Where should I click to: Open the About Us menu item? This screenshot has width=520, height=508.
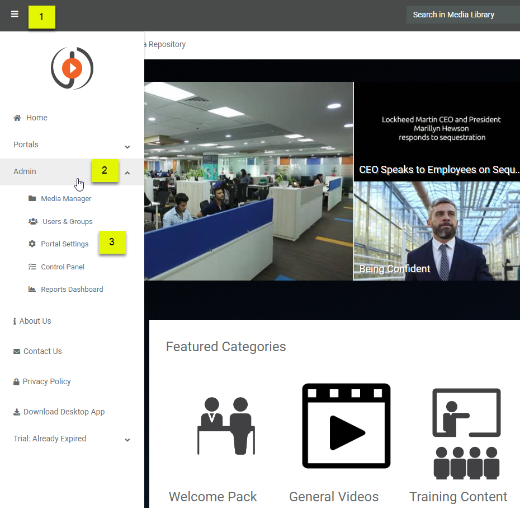35,321
